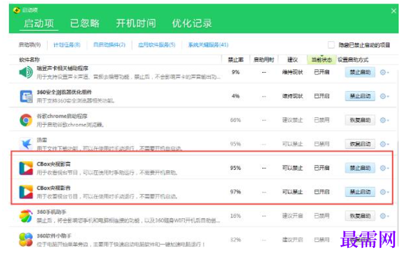407x258 pixels.
Task: Sort by the 启动用时 column header
Action: pyautogui.click(x=264, y=60)
